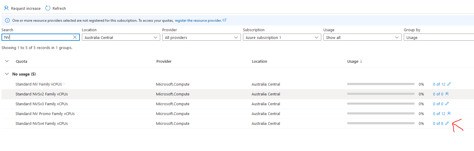Open the Provider dropdown showing All providers
Image resolution: width=474 pixels, height=151 pixels.
pos(201,37)
